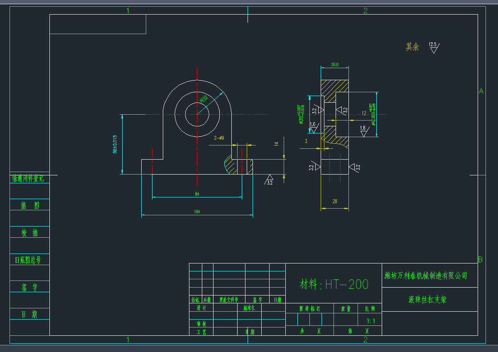The height and width of the screenshot is (352, 498).
Task: Select the 图样标记 header cell
Action: (x=310, y=308)
